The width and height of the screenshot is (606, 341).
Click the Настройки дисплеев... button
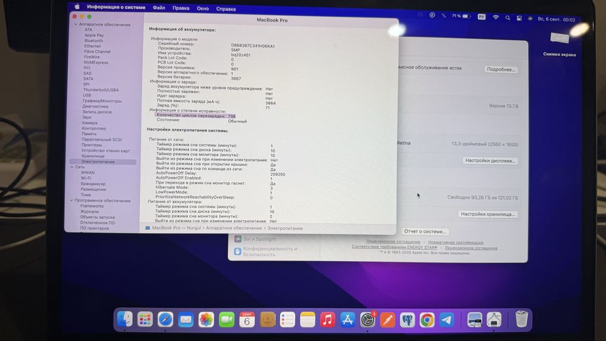pos(490,161)
